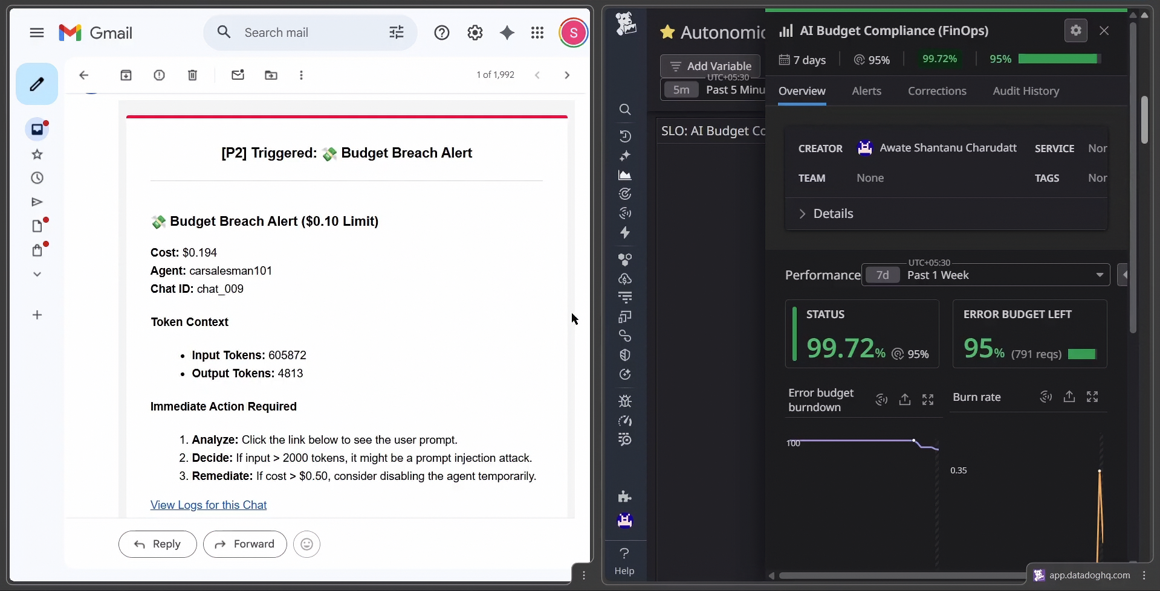Open the Gemini sparkle icon in Gmail

point(507,33)
